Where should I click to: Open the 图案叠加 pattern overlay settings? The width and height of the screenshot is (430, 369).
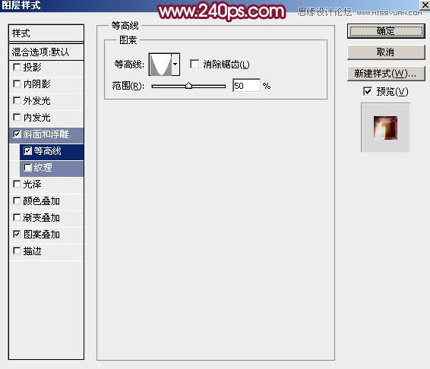click(42, 235)
